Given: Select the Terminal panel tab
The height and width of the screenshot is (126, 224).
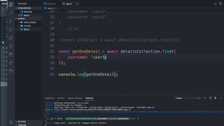Looking at the screenshot, I should [90, 98].
